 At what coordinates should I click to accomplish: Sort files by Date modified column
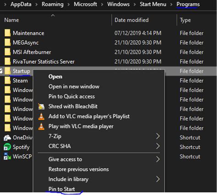131,20
